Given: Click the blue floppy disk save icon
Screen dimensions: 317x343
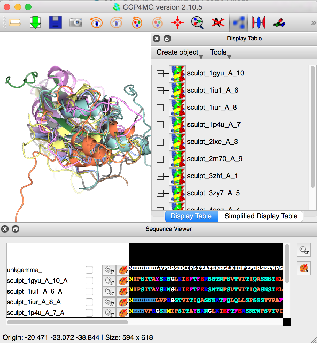Looking at the screenshot, I should (55, 22).
